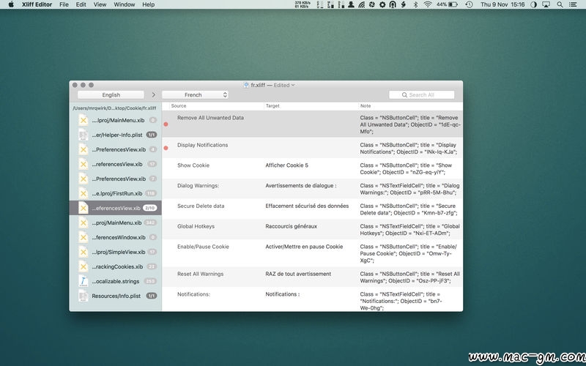Expand the Edited chevron in the title bar

tap(293, 85)
